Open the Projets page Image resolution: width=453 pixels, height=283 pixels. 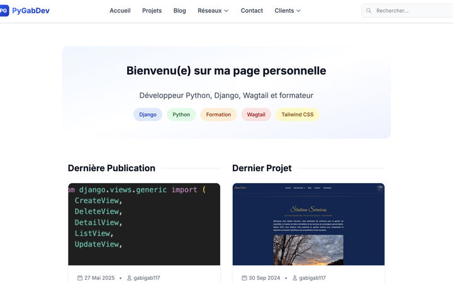click(152, 11)
